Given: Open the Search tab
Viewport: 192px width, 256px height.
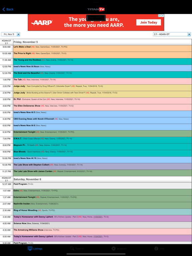Looking at the screenshot, I should tap(77, 249).
